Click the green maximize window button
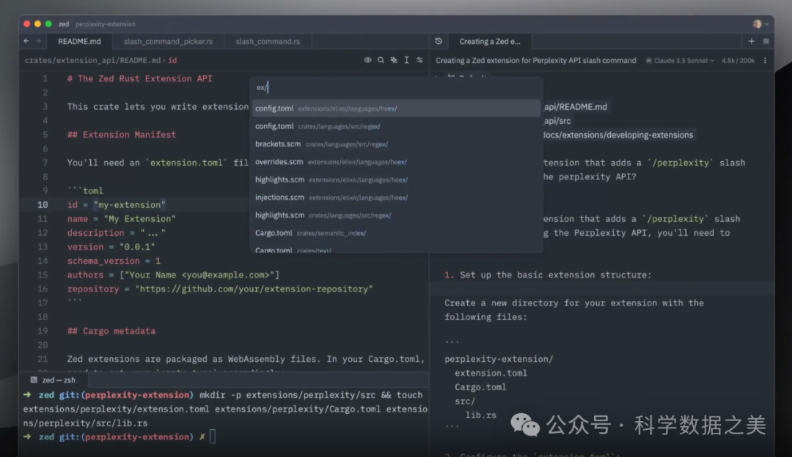The width and height of the screenshot is (792, 457). tap(48, 23)
